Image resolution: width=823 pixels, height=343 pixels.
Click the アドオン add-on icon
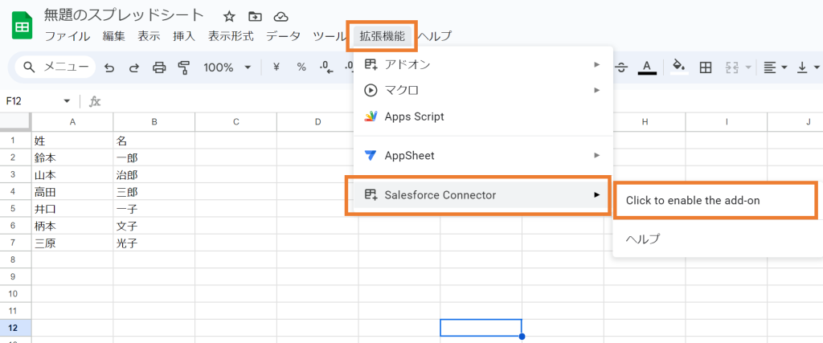[371, 64]
